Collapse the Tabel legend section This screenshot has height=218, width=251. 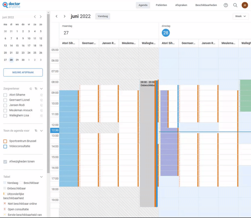coord(41,177)
